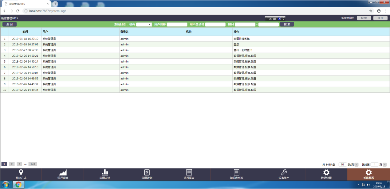Open 设备资产 wrench icon
The height and width of the screenshot is (189, 390).
(284, 172)
